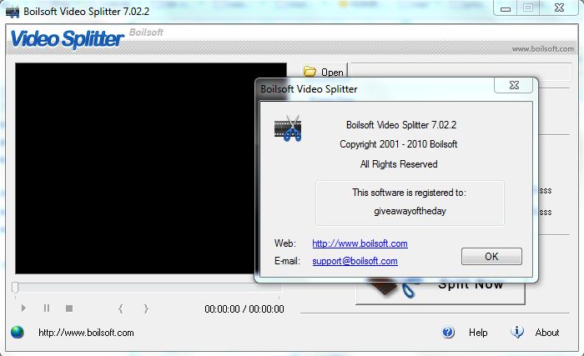The width and height of the screenshot is (584, 356).
Task: Click the 00:00:00 / 00:00:00 time display
Action: coord(244,309)
